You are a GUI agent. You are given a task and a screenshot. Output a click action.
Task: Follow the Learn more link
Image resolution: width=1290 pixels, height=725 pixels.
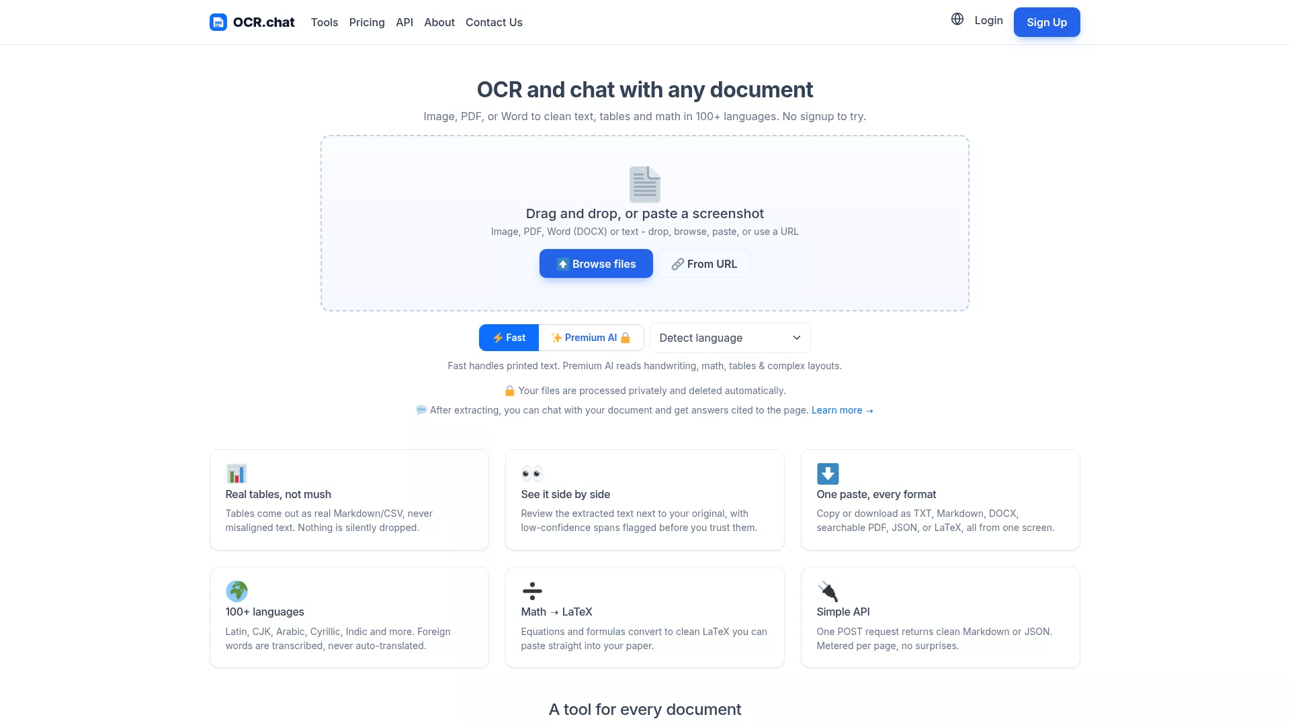[843, 410]
